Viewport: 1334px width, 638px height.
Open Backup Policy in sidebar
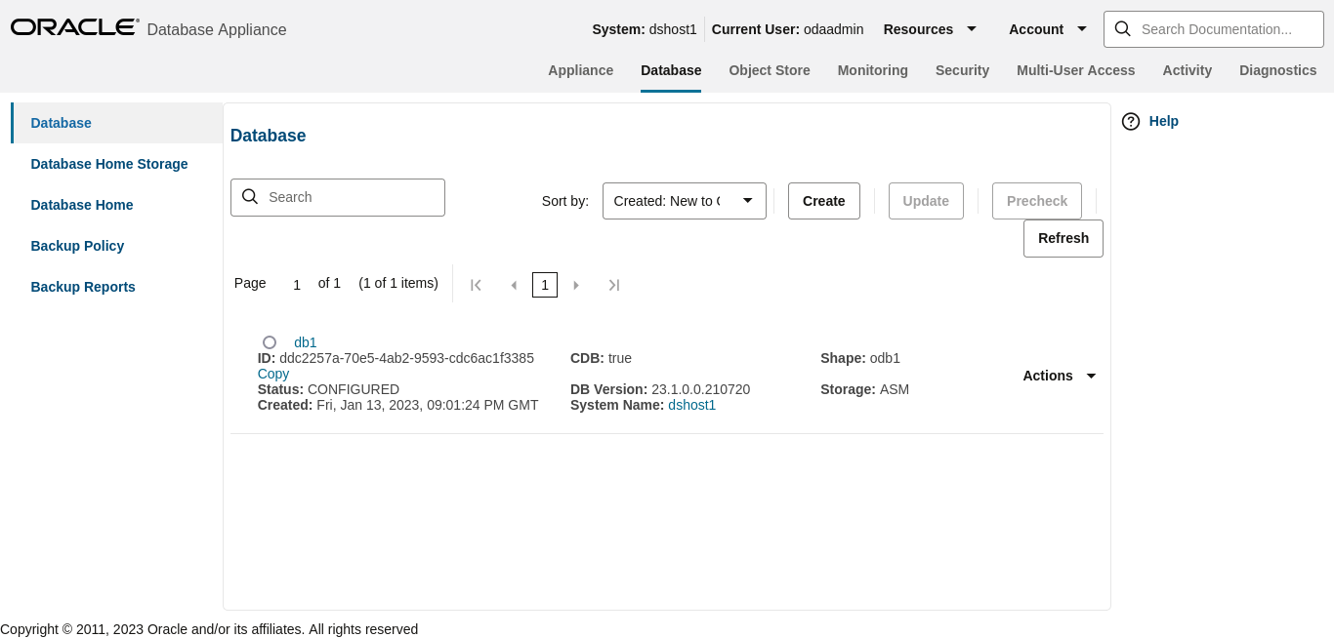[x=117, y=246]
